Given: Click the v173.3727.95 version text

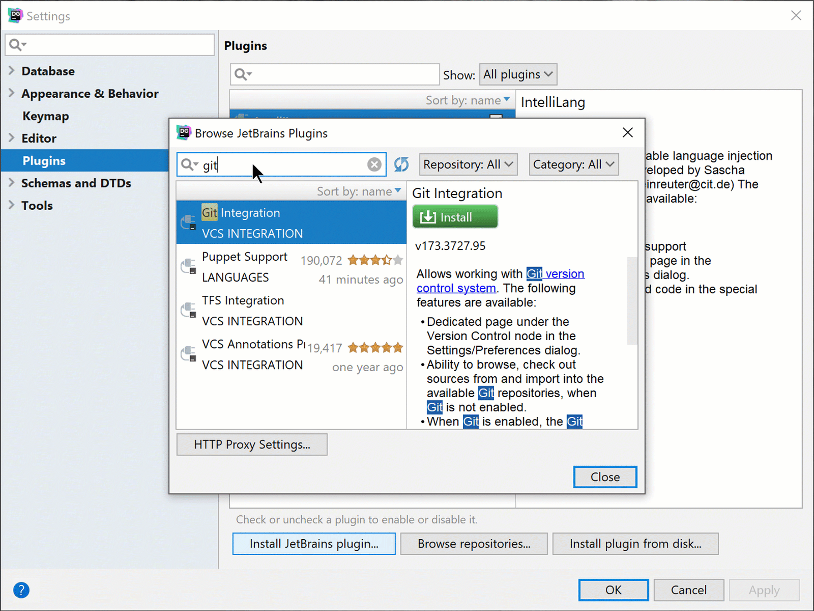Looking at the screenshot, I should tap(450, 246).
